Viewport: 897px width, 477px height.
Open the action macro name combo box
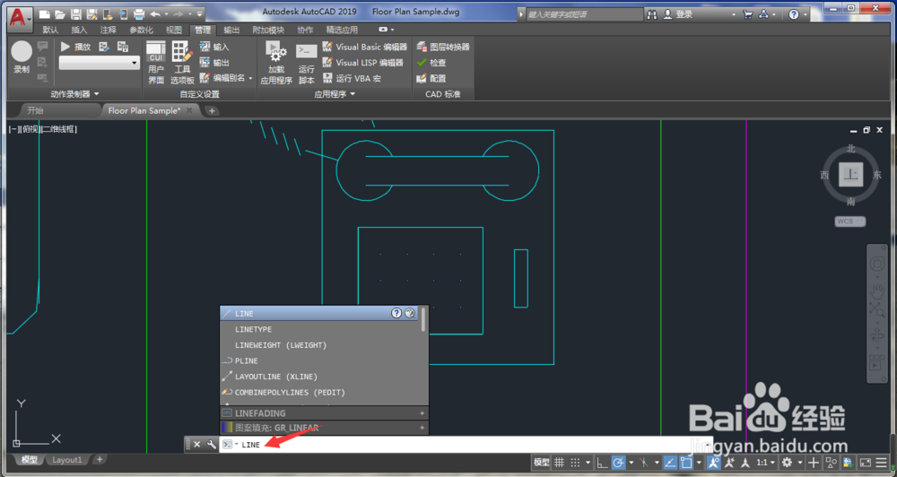pos(100,63)
